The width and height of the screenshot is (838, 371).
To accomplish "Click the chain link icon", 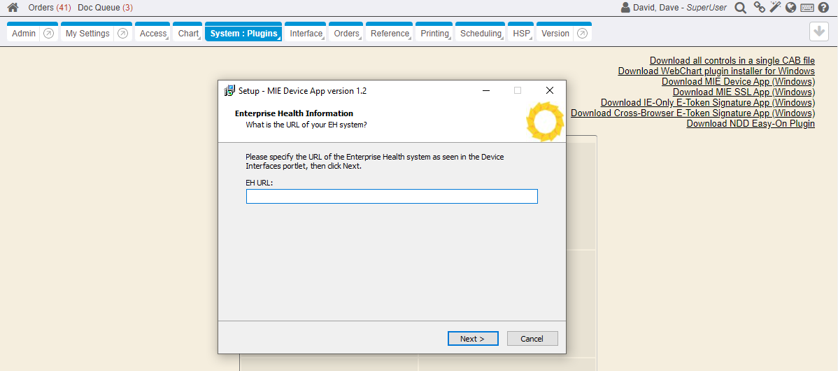I will [x=759, y=8].
